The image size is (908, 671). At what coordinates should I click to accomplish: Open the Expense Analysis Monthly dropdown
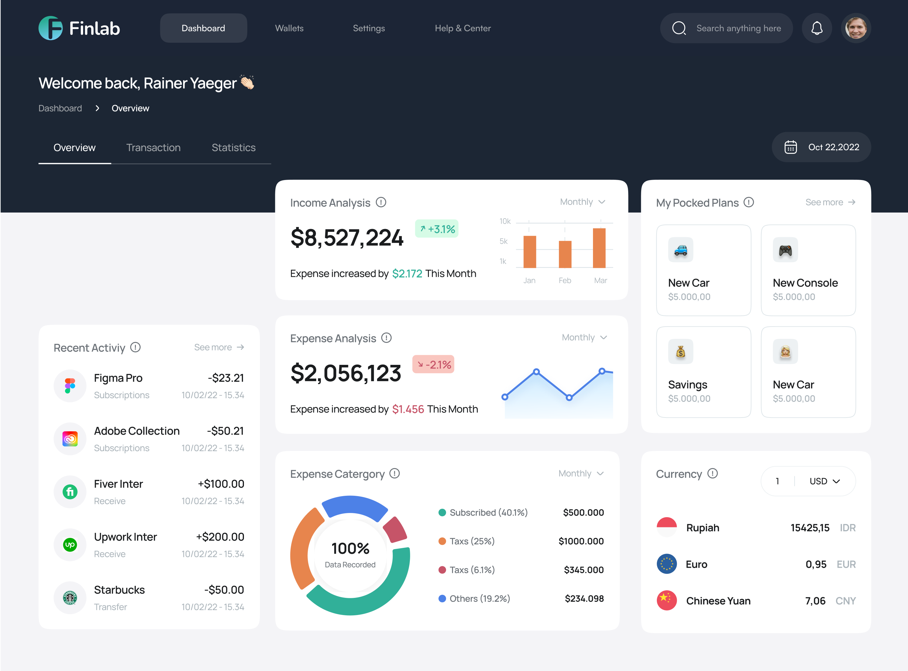584,337
